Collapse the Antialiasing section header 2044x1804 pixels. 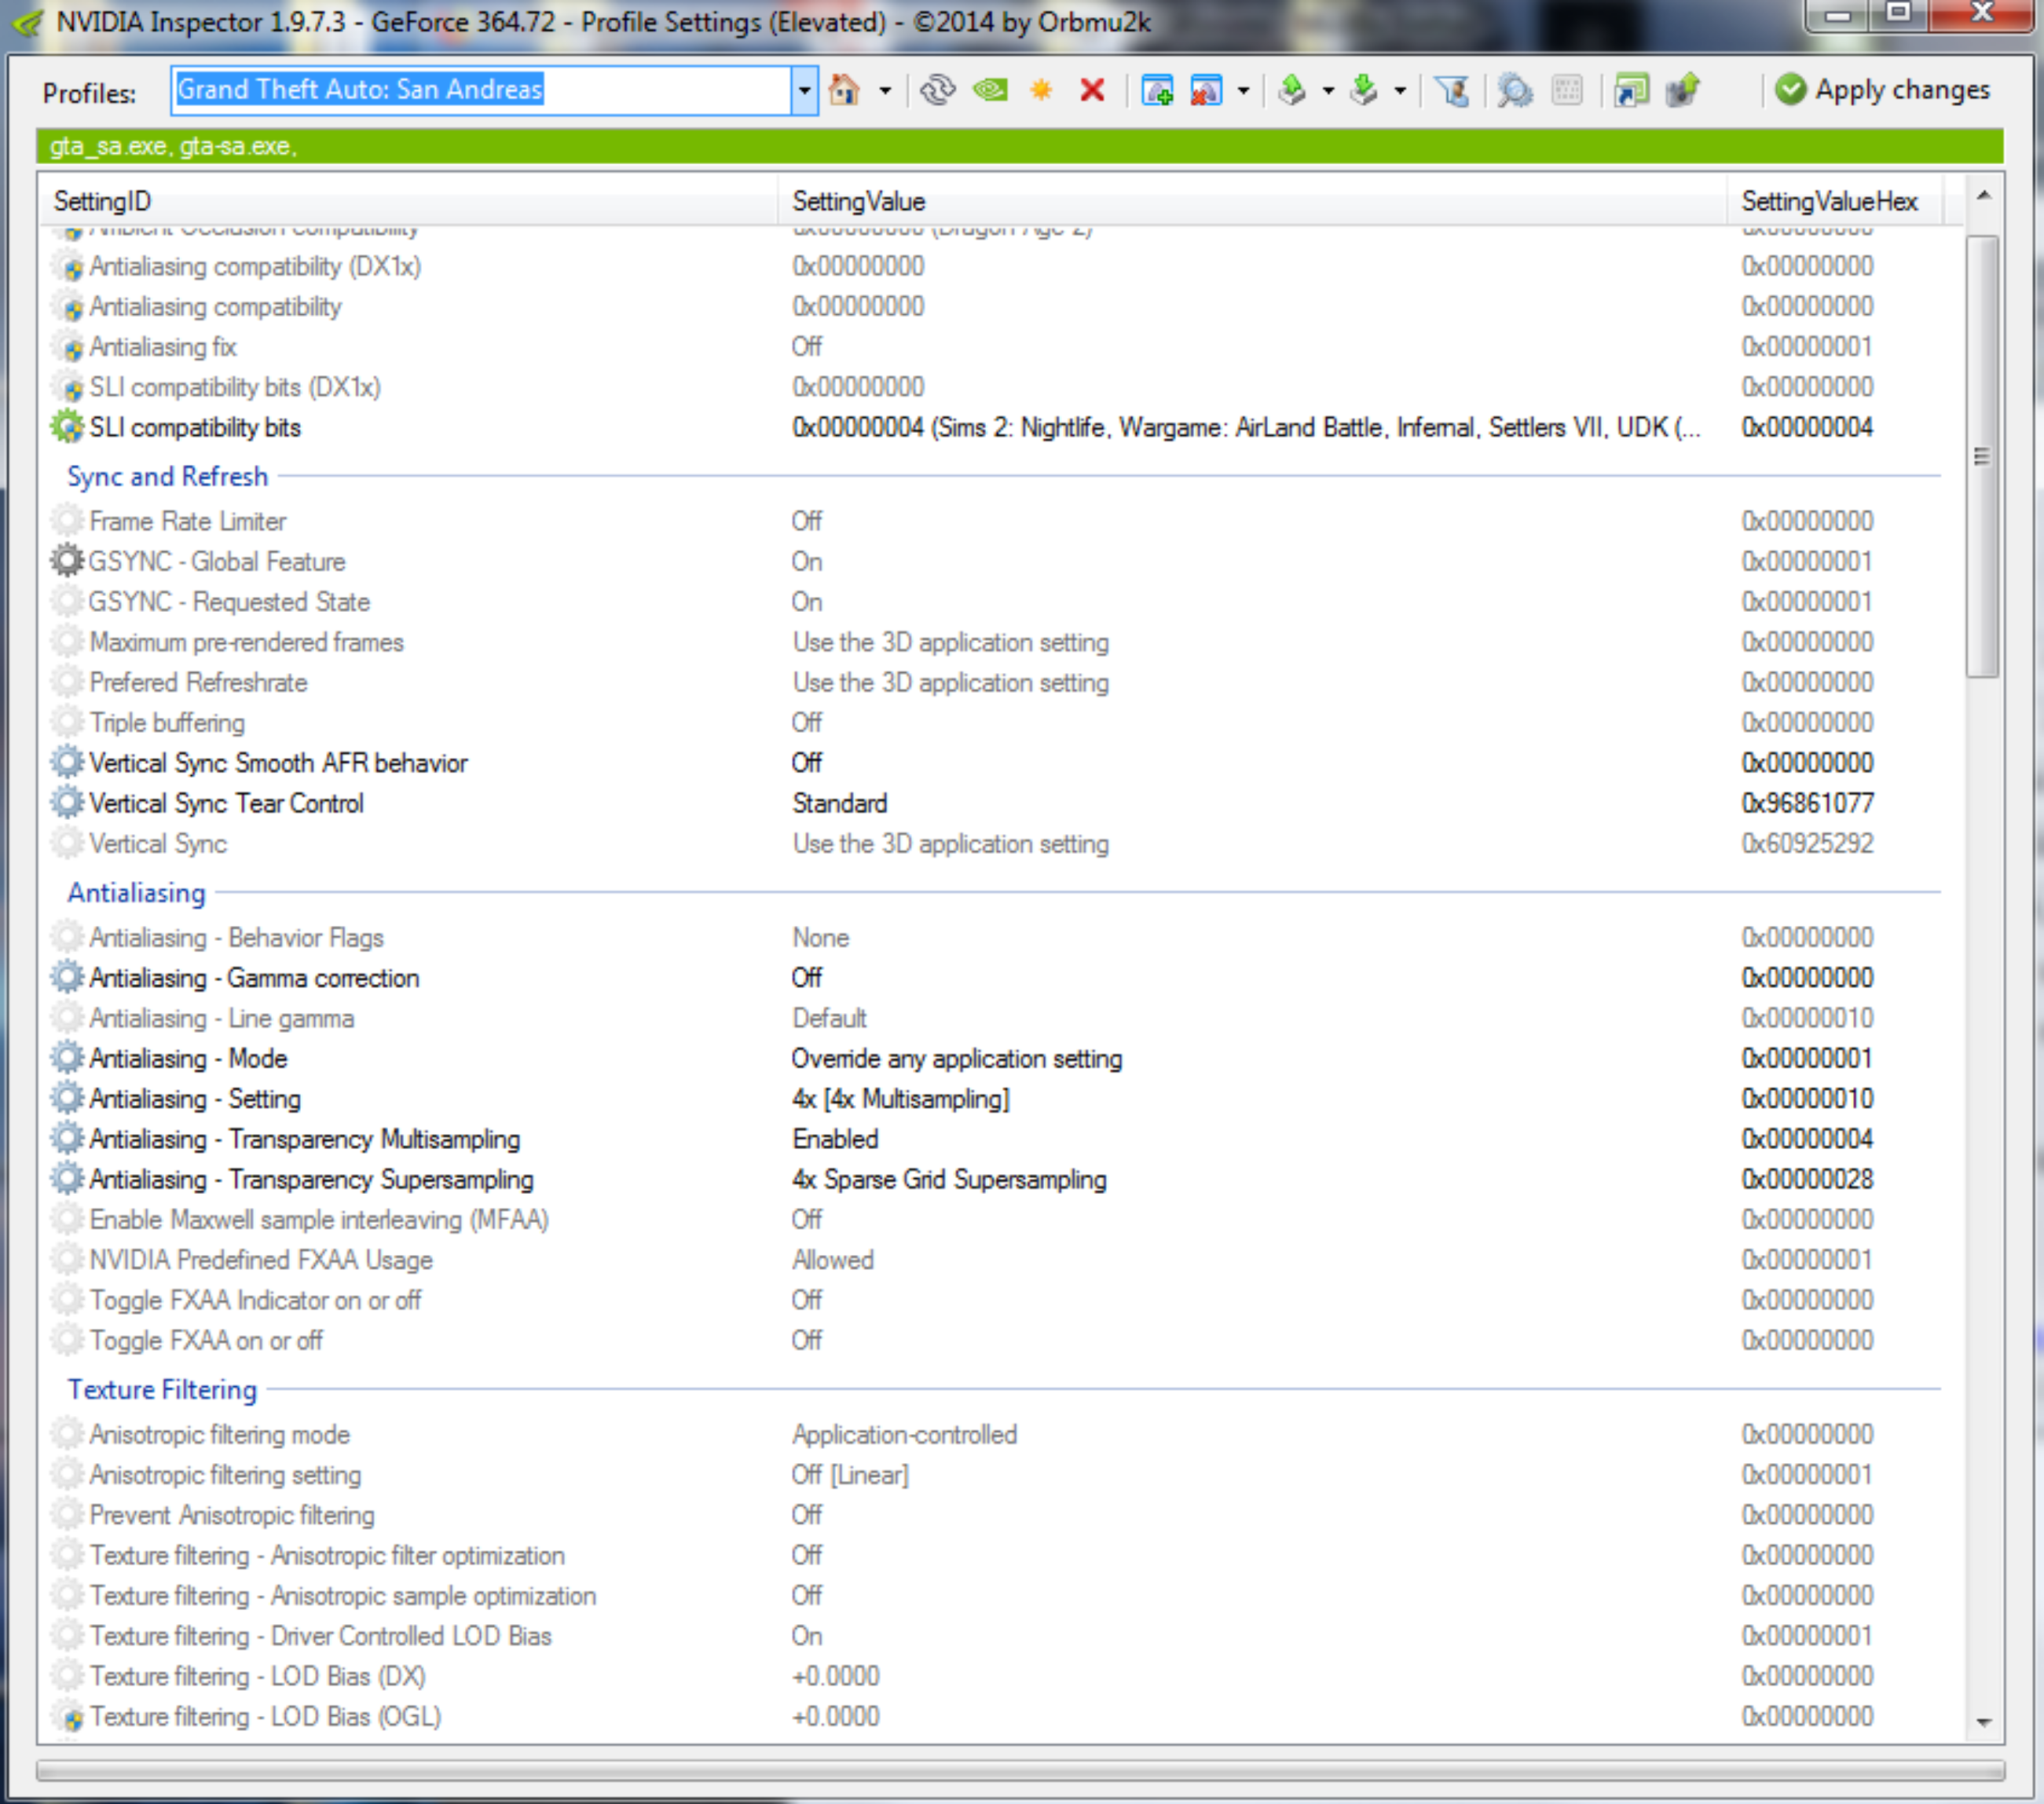136,893
